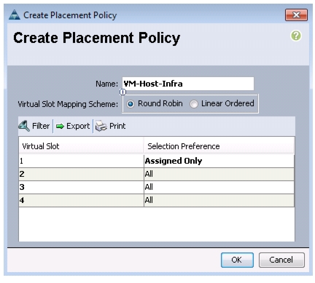Screen dimensions: 315x283
Task: Sort by Virtual Slot column header
Action: (81, 146)
